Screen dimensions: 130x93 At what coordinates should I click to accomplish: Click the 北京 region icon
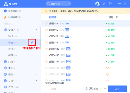pos(5,62)
